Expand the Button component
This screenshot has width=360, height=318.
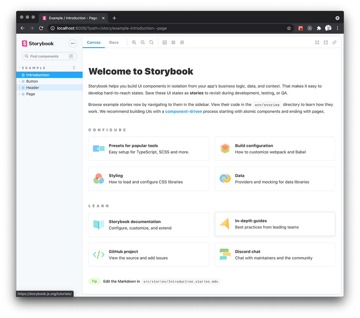[49, 81]
